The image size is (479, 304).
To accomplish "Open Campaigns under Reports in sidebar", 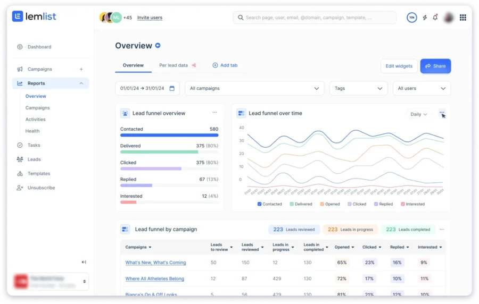I will [x=38, y=108].
